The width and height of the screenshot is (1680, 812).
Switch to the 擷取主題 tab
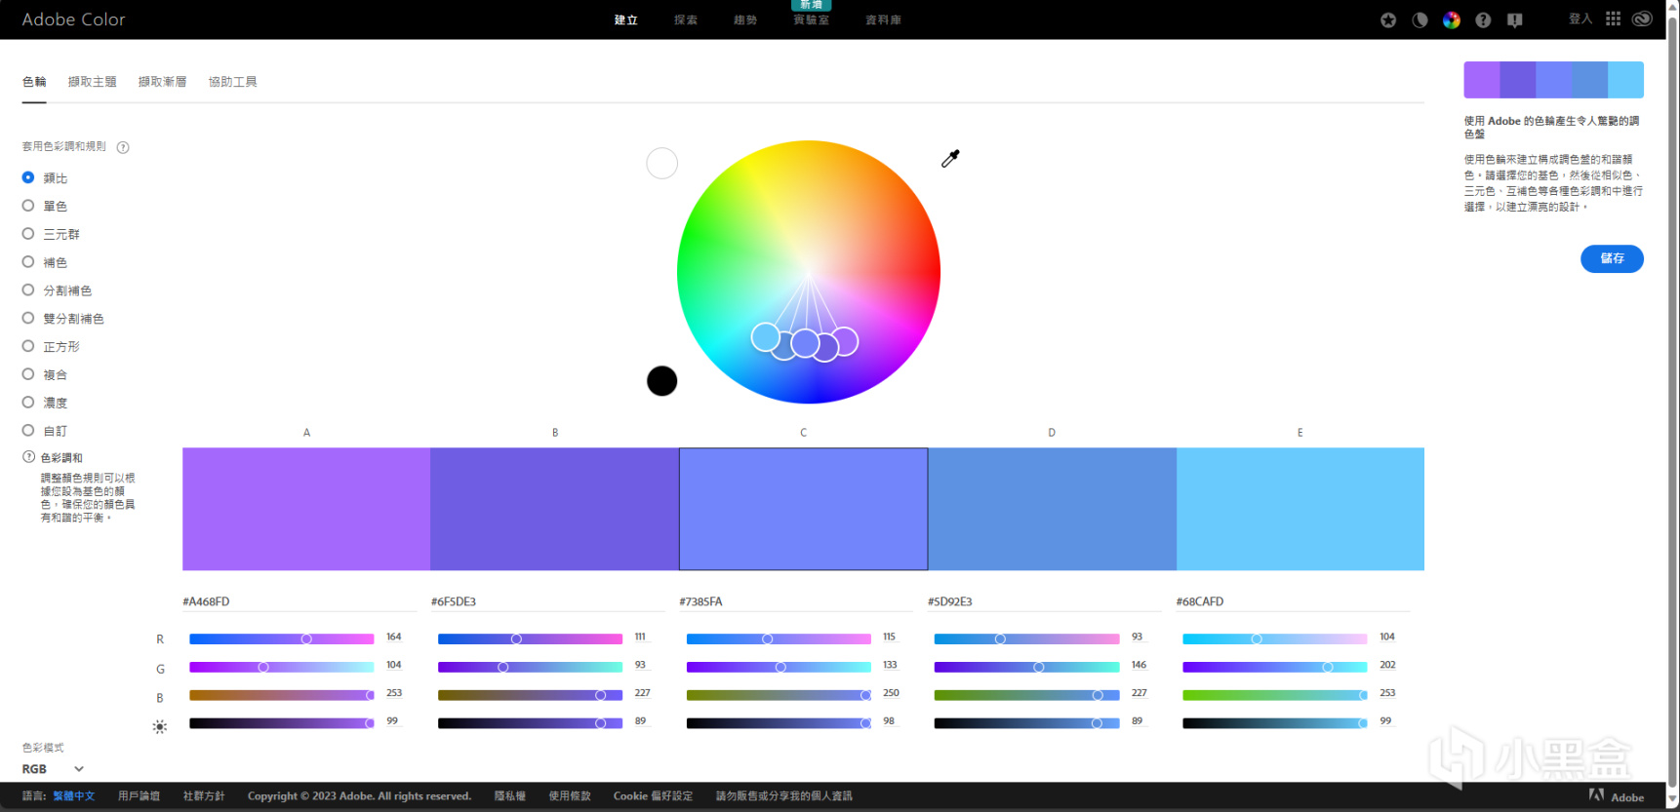tap(92, 82)
